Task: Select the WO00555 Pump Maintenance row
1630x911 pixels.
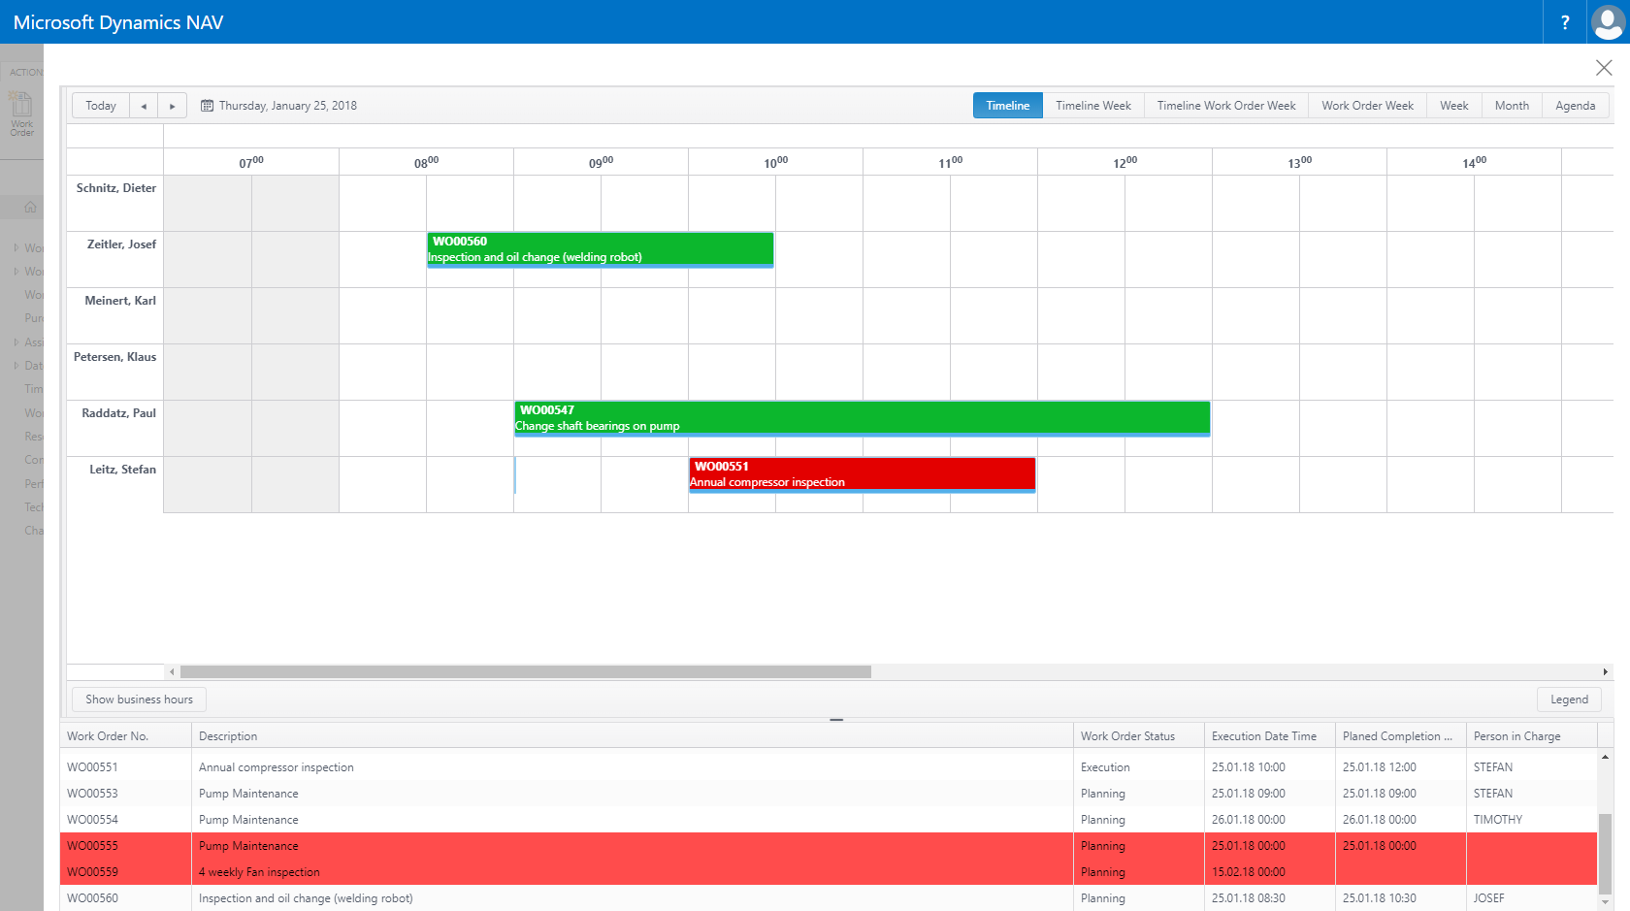Action: [x=388, y=845]
